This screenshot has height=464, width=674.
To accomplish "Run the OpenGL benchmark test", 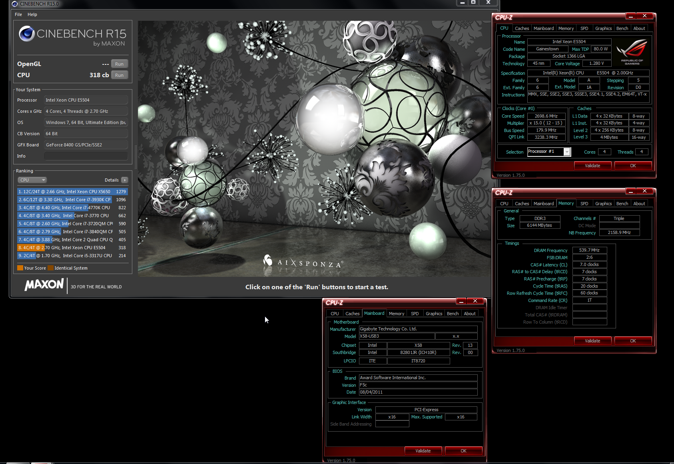I will [119, 64].
